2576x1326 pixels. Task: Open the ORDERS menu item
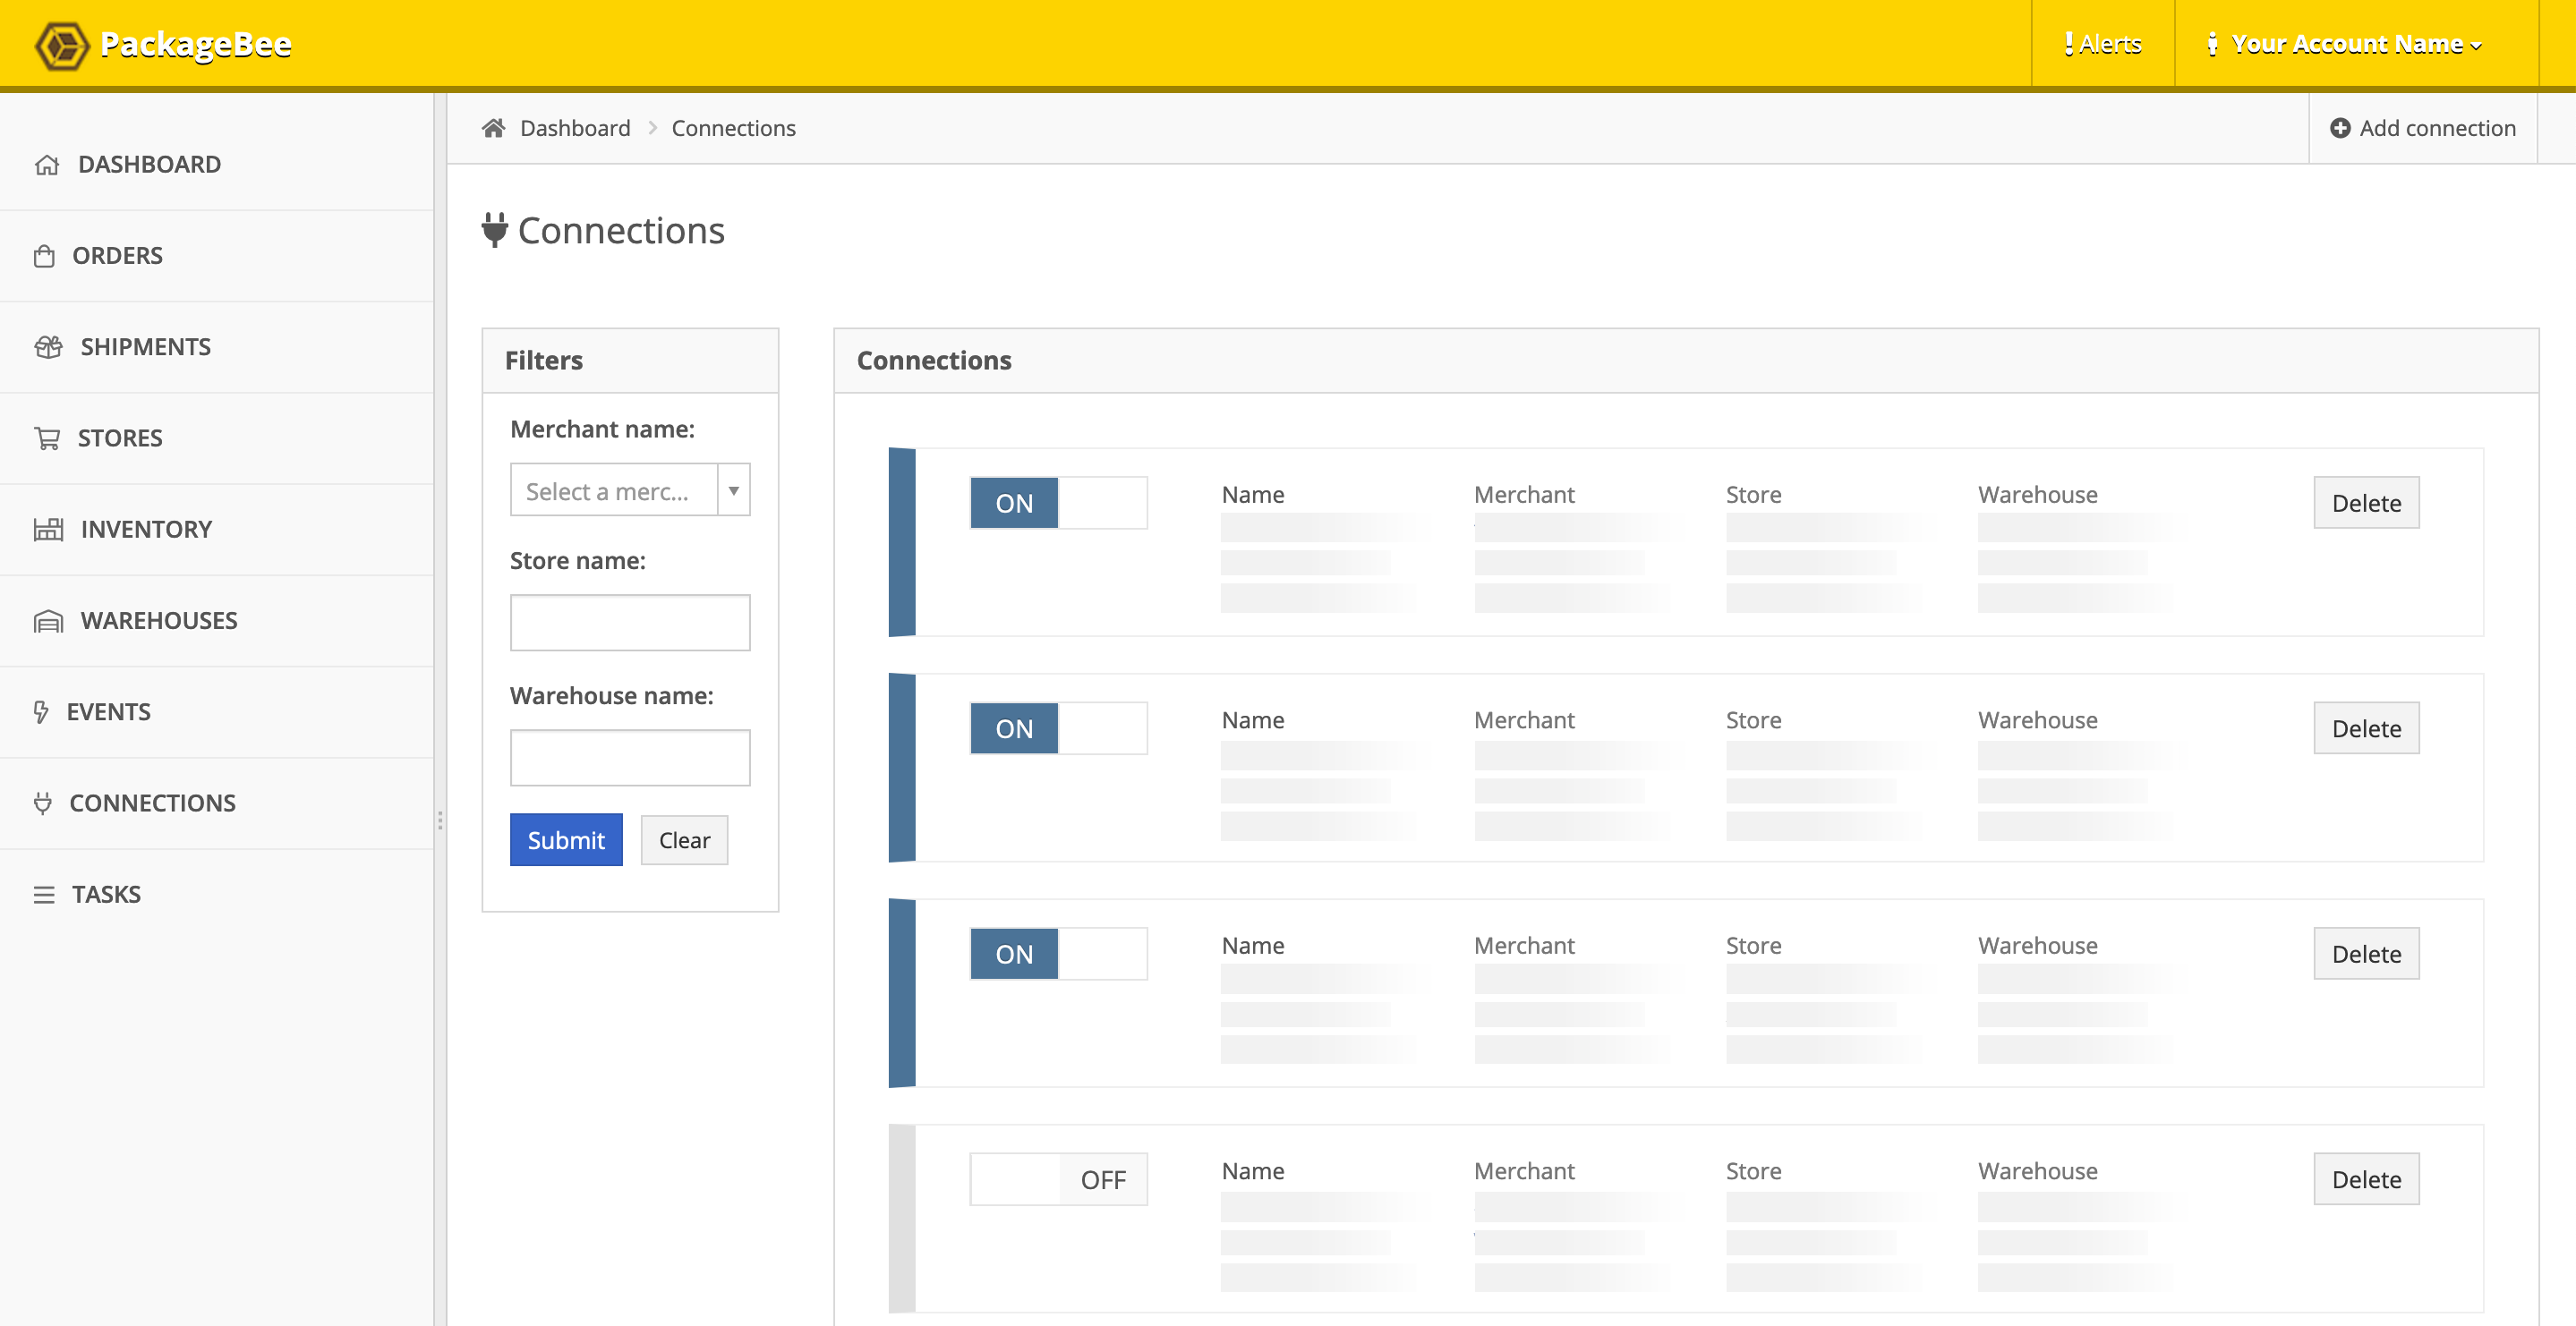point(217,256)
